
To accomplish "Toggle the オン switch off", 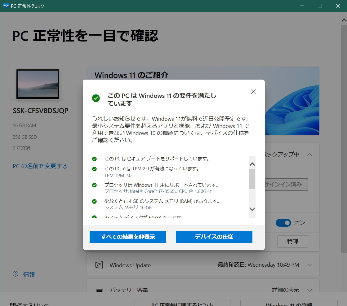I will coord(283,223).
